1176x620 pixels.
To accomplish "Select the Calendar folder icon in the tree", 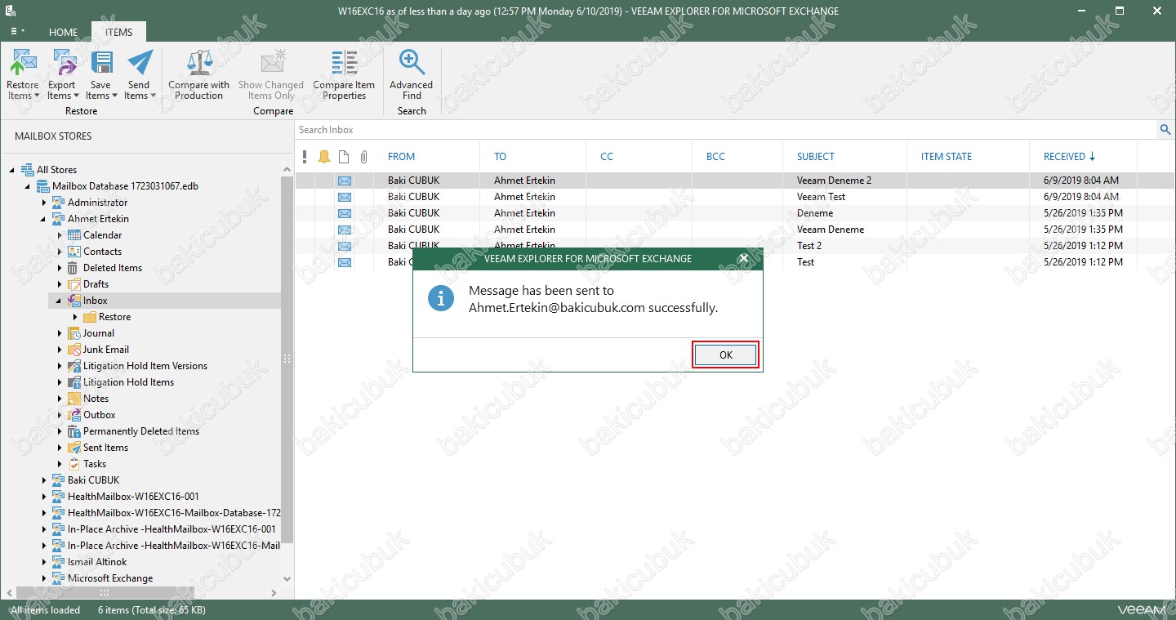I will [74, 235].
